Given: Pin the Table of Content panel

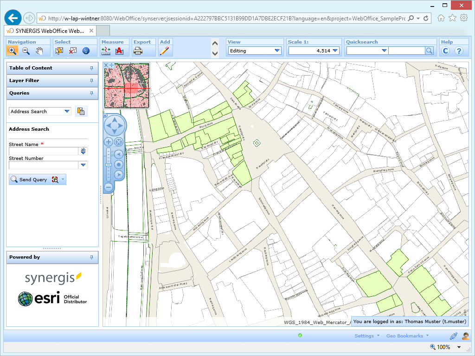Looking at the screenshot, I should click(91, 68).
